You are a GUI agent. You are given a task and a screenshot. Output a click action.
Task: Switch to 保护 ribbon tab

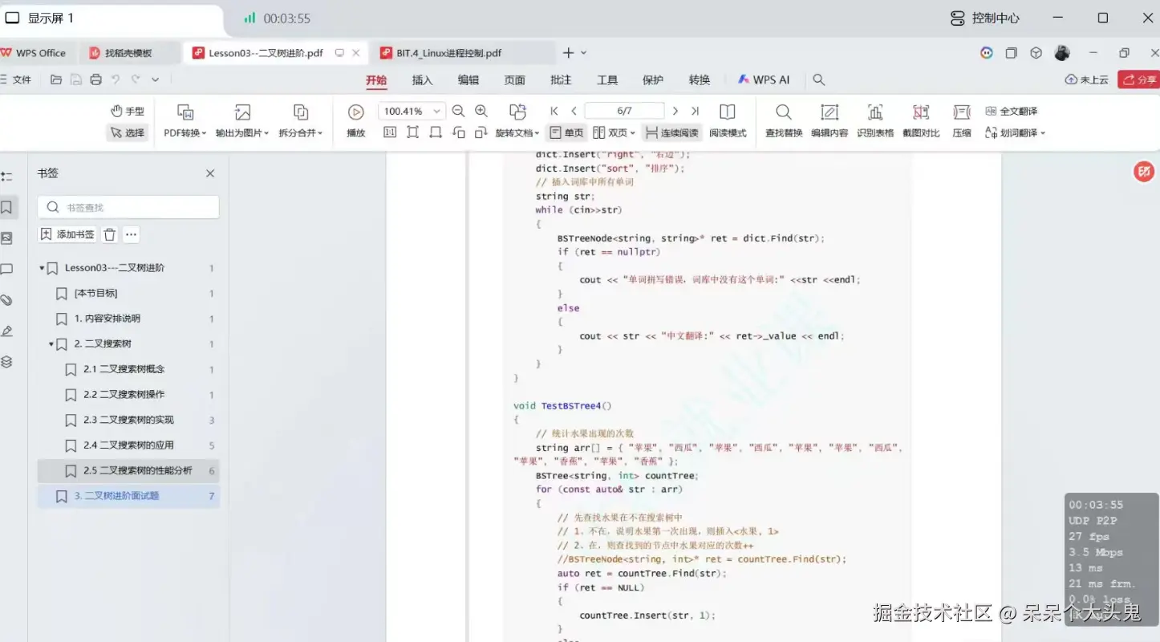[653, 80]
